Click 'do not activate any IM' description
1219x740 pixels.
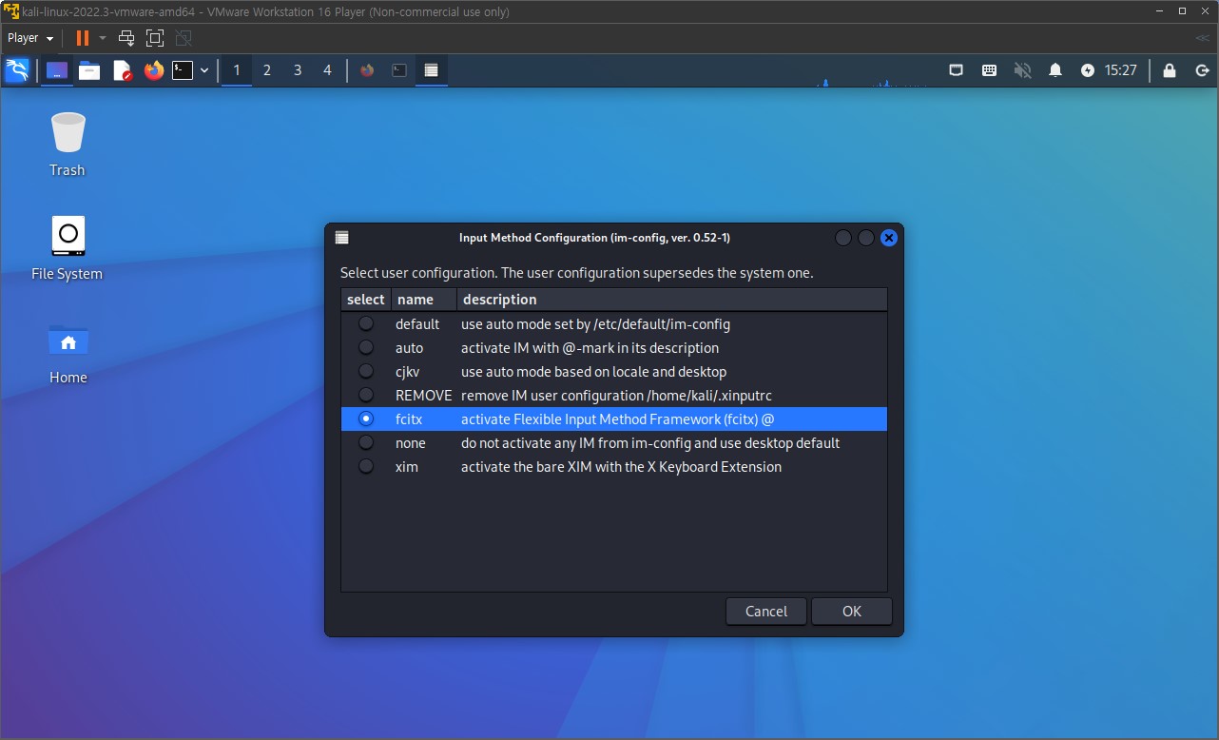point(650,443)
